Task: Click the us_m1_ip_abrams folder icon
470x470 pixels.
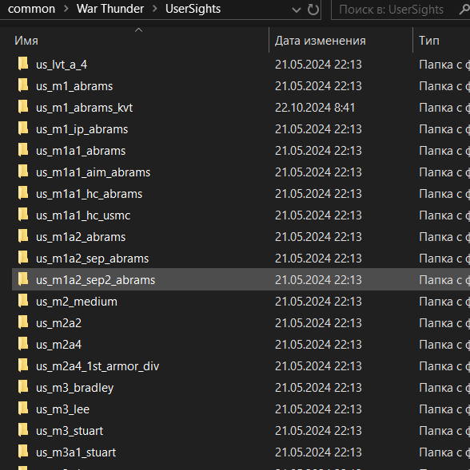Action: tap(23, 128)
